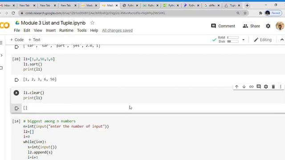
Task: Open the notebook settings gear
Action: (x=268, y=26)
